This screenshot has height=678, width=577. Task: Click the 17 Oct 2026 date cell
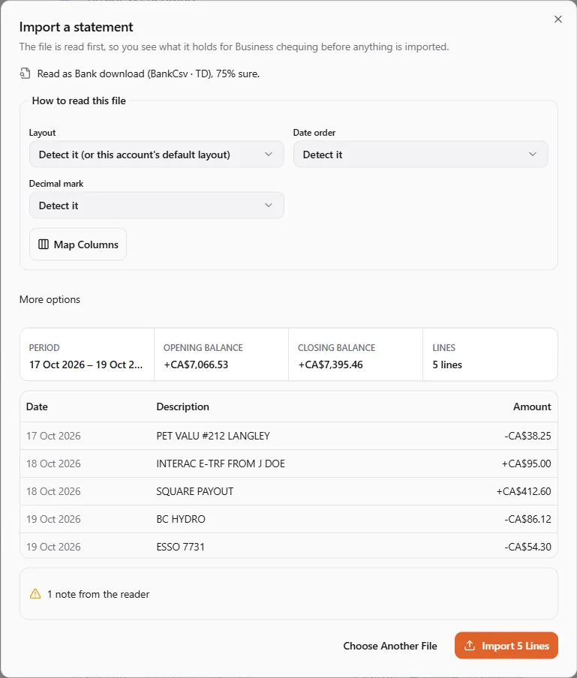(x=53, y=436)
